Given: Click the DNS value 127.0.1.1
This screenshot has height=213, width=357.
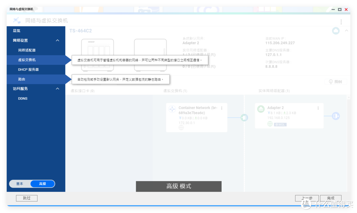Looking at the screenshot, I should click(273, 55).
